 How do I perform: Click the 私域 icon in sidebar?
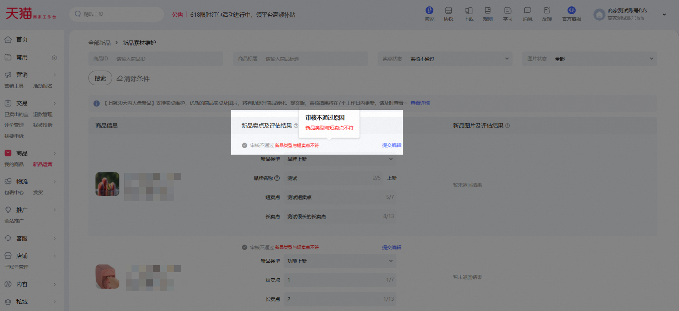pos(8,301)
